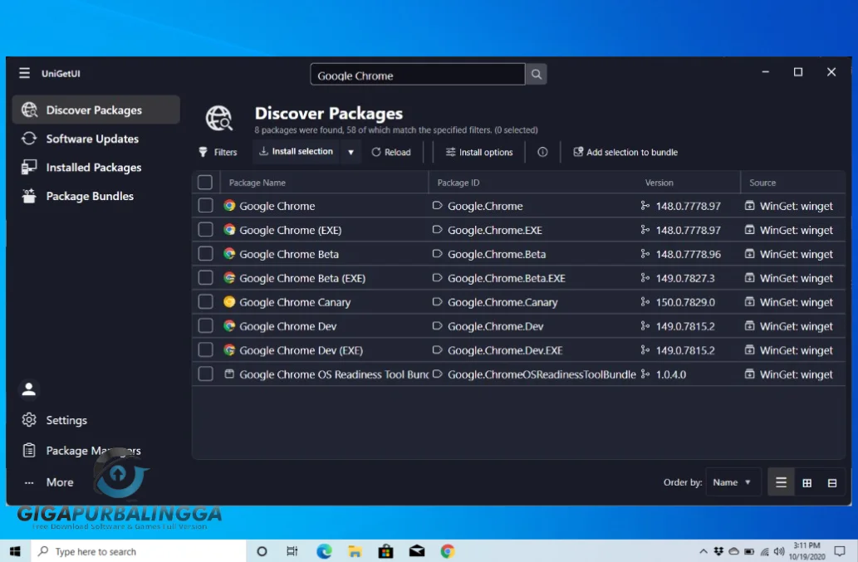Expand the Install selection dropdown arrow
Image resolution: width=858 pixels, height=562 pixels.
[351, 152]
